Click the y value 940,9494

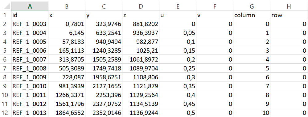point(104,42)
